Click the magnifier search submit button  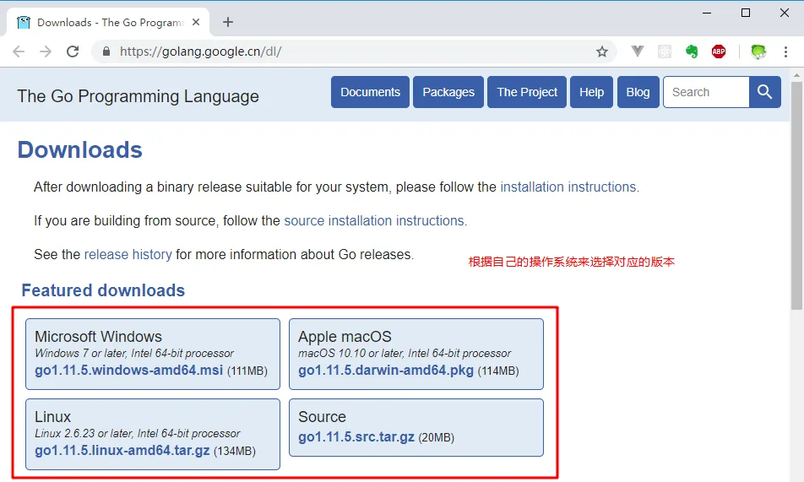coord(765,92)
